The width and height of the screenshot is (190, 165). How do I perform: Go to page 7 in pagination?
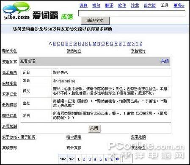click(112, 159)
